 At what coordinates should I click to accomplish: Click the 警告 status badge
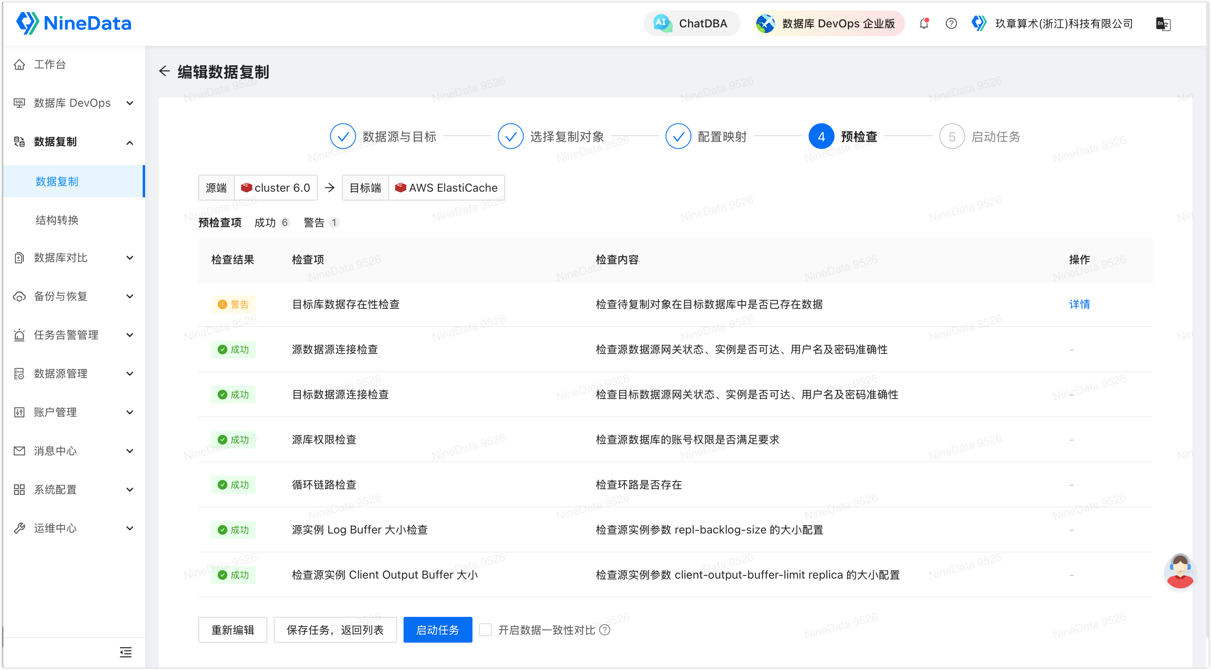233,304
